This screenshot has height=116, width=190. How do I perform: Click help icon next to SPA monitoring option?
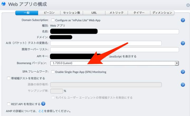pyautogui.click(x=183, y=72)
